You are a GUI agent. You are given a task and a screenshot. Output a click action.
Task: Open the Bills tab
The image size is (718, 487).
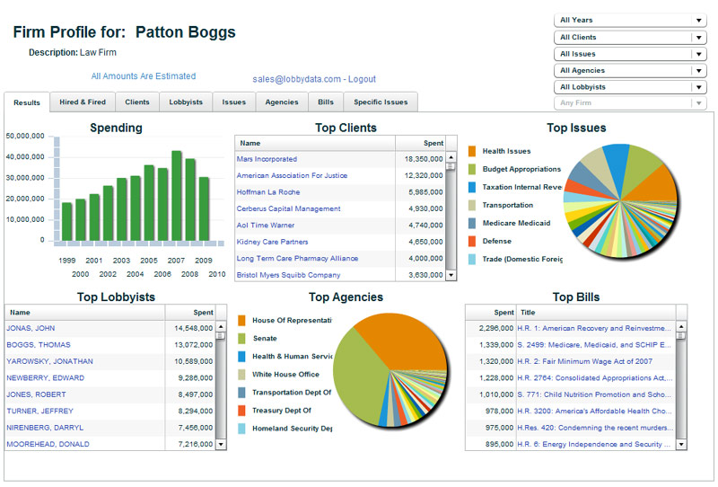326,102
